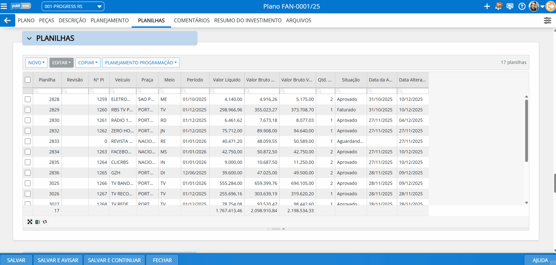This screenshot has width=556, height=265.
Task: Click the FECHAR button
Action: 162,260
